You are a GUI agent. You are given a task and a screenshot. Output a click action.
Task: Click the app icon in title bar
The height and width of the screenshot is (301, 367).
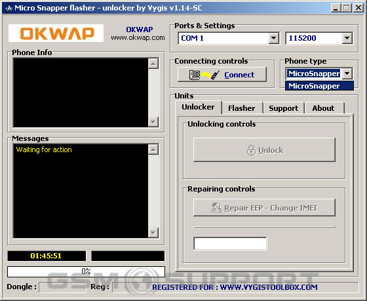[9, 9]
